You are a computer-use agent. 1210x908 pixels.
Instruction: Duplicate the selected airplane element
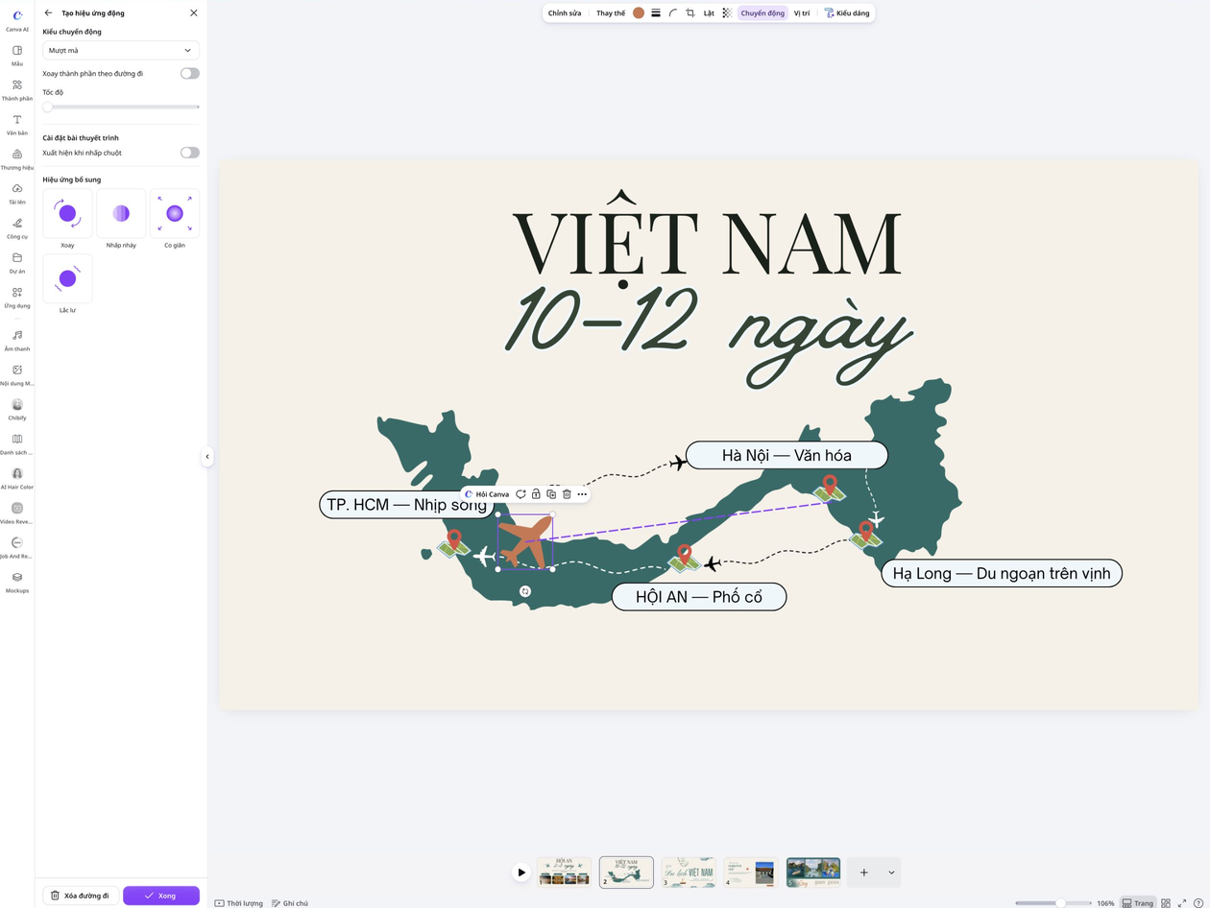coord(551,494)
